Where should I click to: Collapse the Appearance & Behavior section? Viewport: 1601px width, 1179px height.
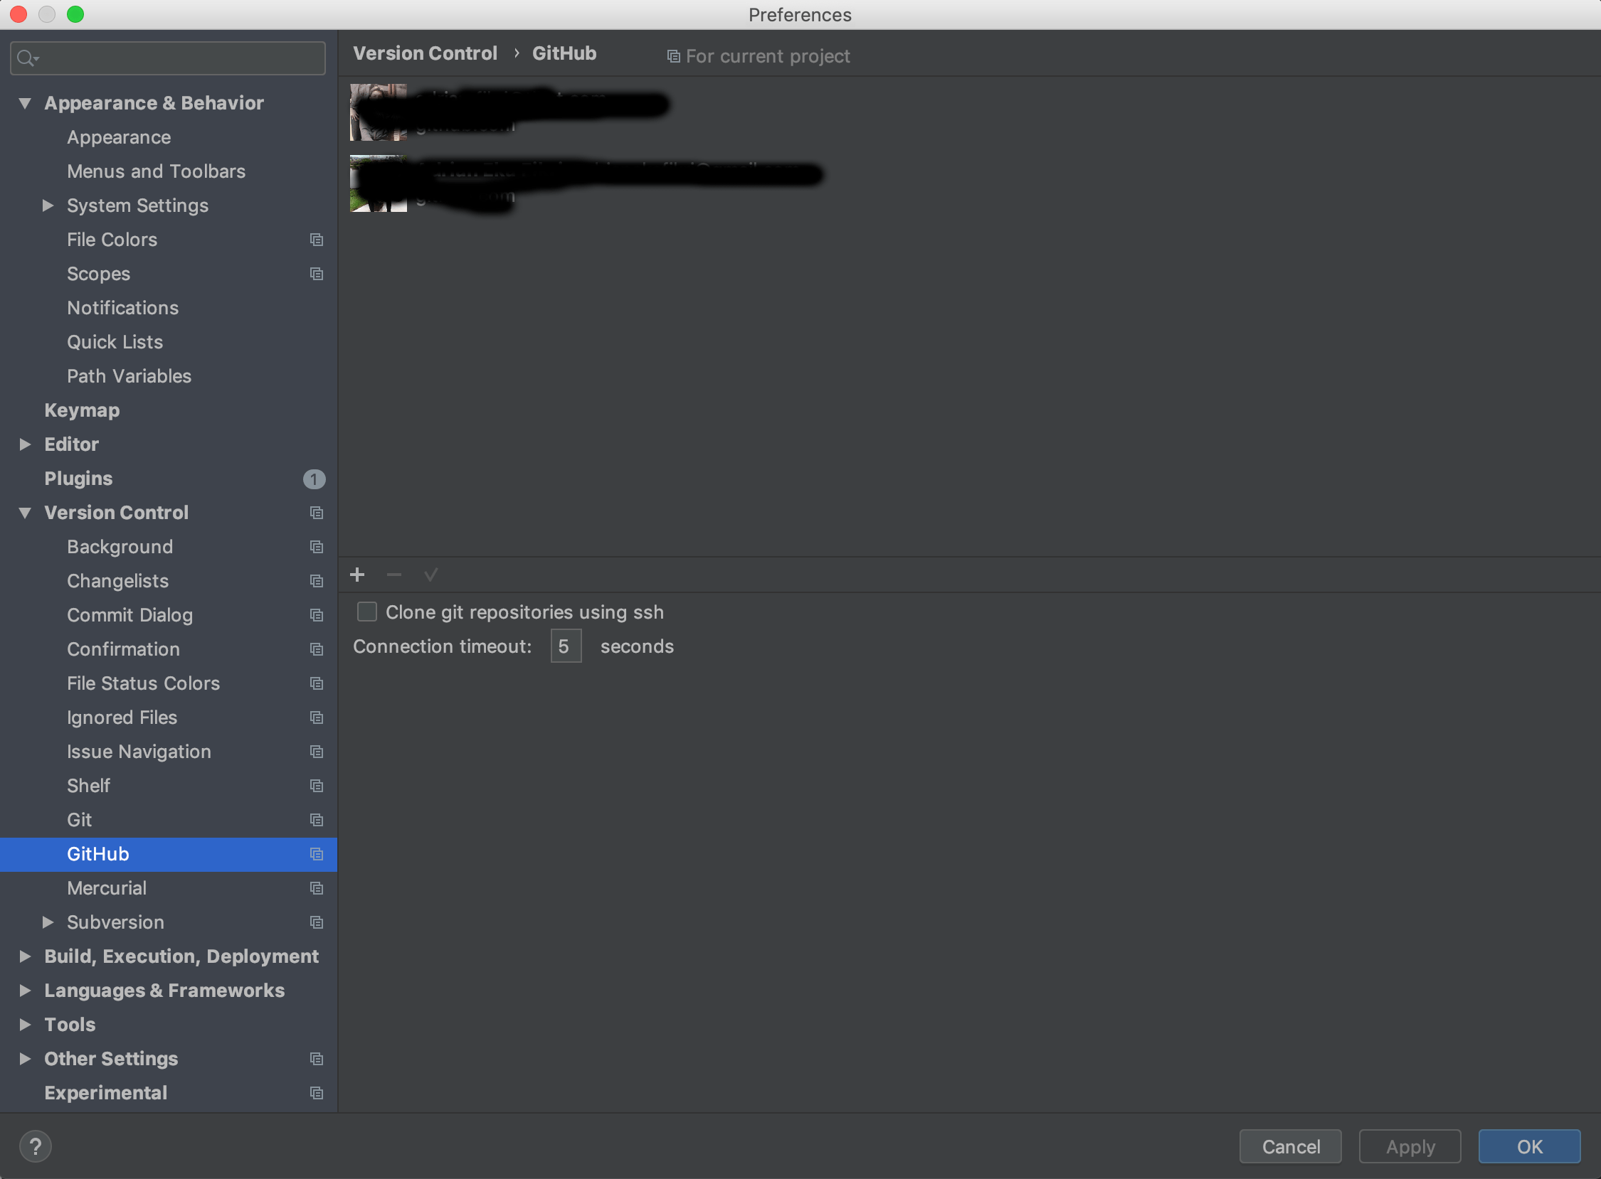[25, 104]
